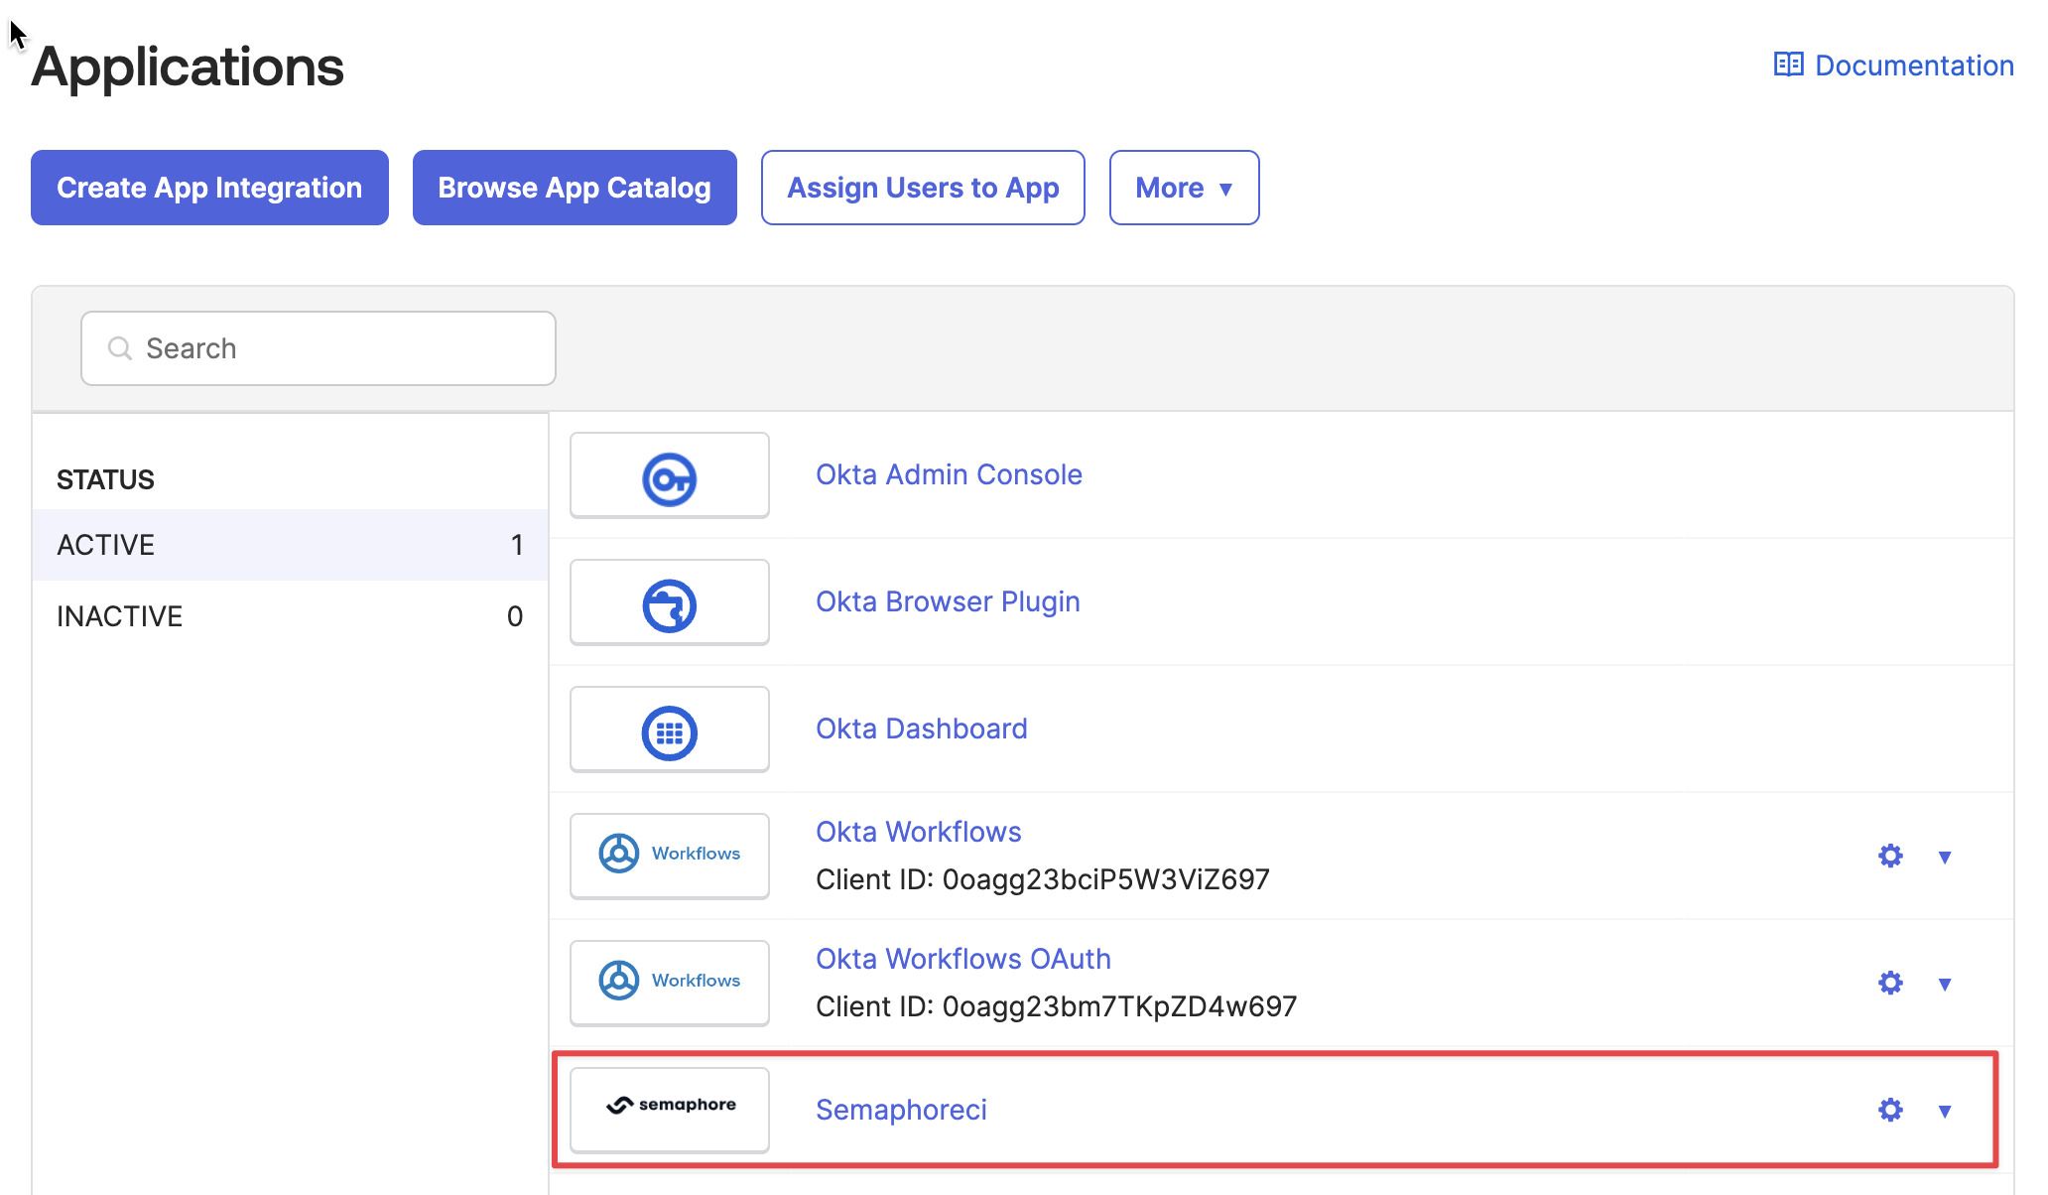Click the Okta Admin Console key icon
Screen dimensions: 2048x1195
[x=670, y=479]
